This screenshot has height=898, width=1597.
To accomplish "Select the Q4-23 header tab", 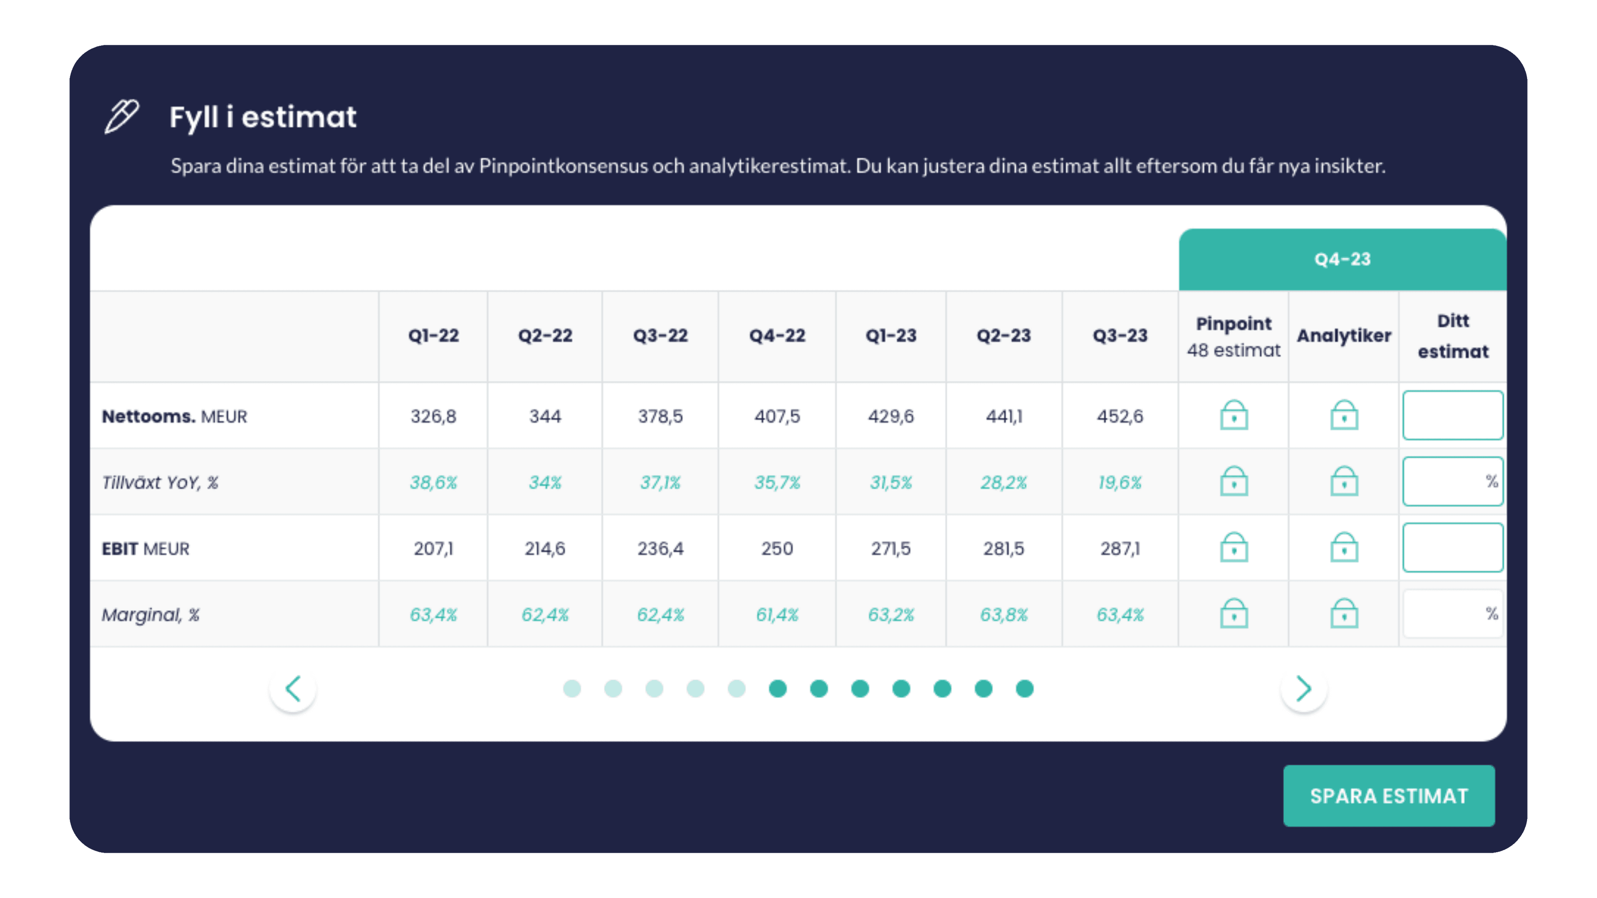I will [1343, 259].
